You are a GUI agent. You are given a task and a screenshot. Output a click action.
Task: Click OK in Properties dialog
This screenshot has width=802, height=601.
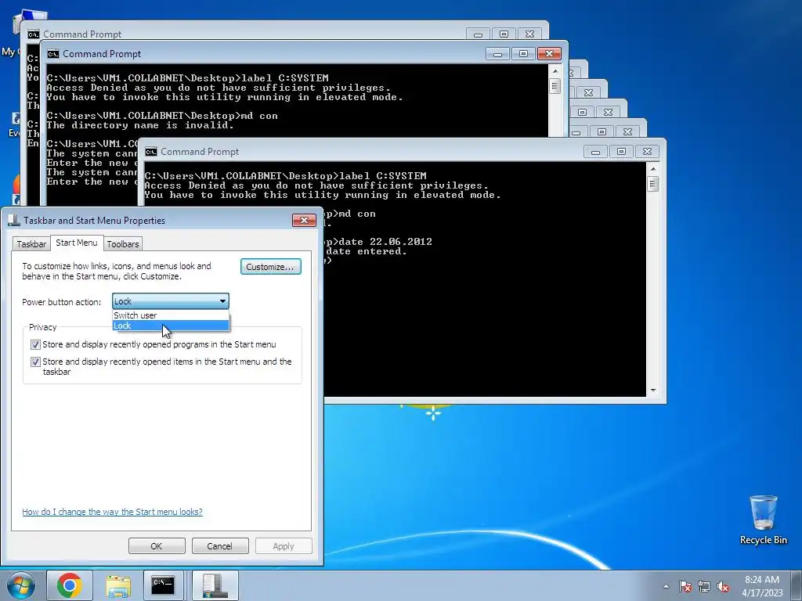(x=157, y=545)
